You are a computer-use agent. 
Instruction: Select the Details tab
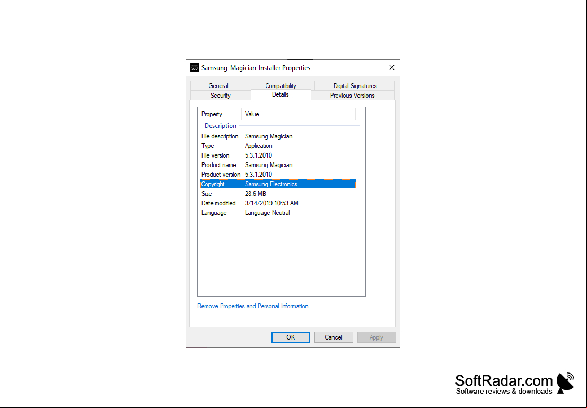tap(281, 95)
